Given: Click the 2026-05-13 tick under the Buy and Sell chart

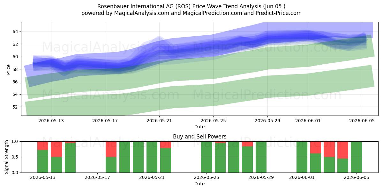Looking at the screenshot, I should click(43, 178).
